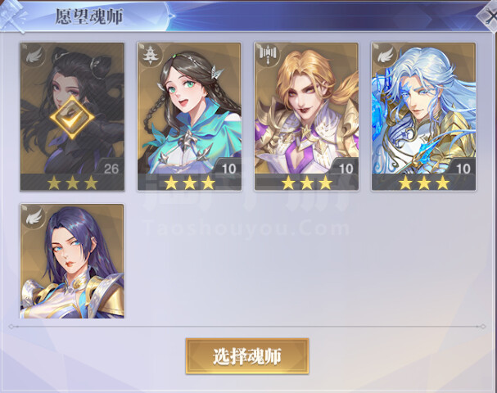Select the ice-blue long-haired character card
The image size is (497, 393).
click(x=423, y=116)
